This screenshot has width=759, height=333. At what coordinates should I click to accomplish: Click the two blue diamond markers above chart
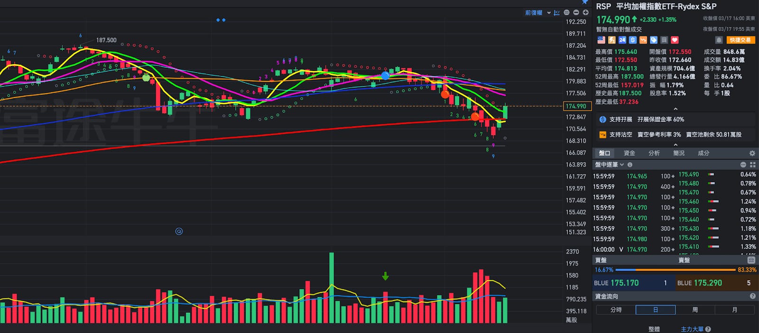(221, 20)
